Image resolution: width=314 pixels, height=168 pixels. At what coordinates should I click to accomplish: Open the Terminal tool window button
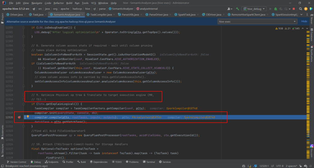pyautogui.click(x=148, y=162)
